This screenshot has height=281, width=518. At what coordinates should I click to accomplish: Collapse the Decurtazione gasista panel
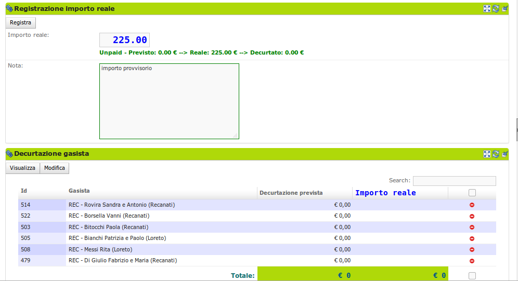point(504,154)
